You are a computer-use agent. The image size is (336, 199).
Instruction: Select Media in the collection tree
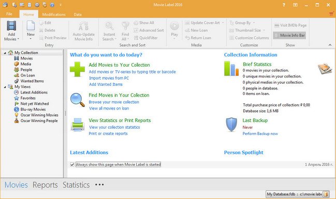[x=23, y=64]
